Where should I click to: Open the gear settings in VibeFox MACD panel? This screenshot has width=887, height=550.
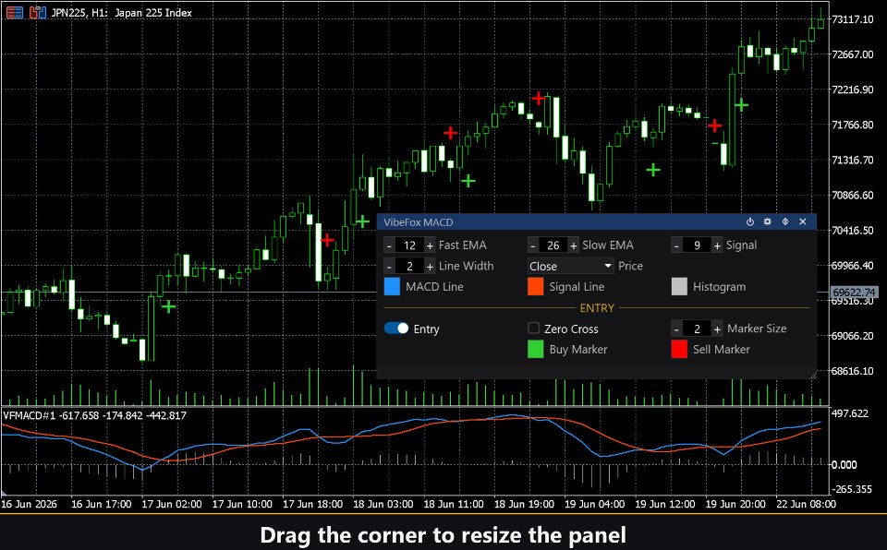click(x=767, y=222)
